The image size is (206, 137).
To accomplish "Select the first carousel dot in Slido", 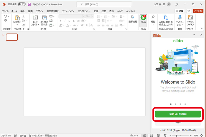I will pyautogui.click(x=171, y=104).
